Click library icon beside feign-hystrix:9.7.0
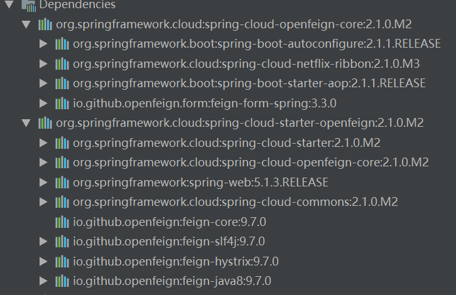Image resolution: width=456 pixels, height=295 pixels. (x=62, y=261)
